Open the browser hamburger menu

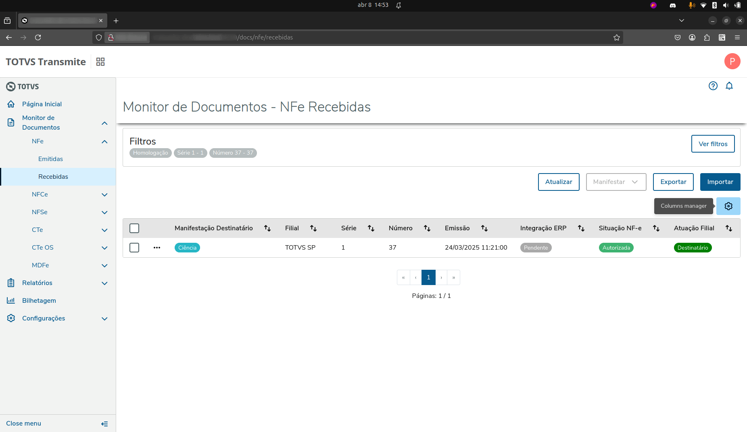737,37
